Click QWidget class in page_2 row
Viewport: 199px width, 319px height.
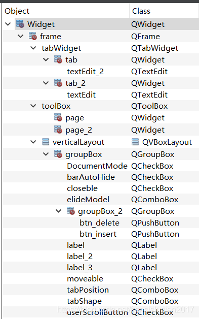[x=148, y=130]
